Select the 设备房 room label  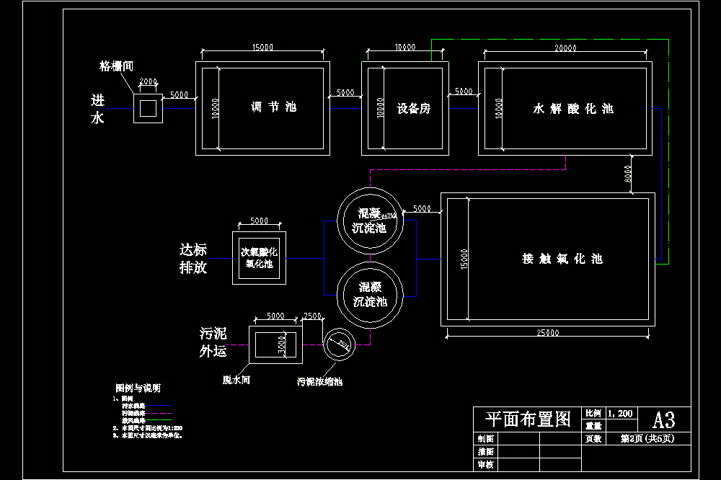tap(413, 109)
